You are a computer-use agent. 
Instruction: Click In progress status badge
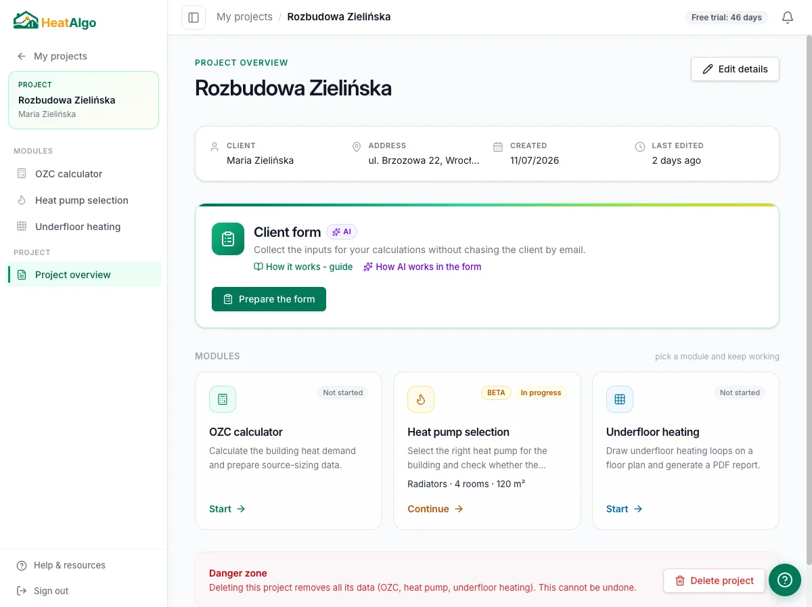pyautogui.click(x=541, y=392)
